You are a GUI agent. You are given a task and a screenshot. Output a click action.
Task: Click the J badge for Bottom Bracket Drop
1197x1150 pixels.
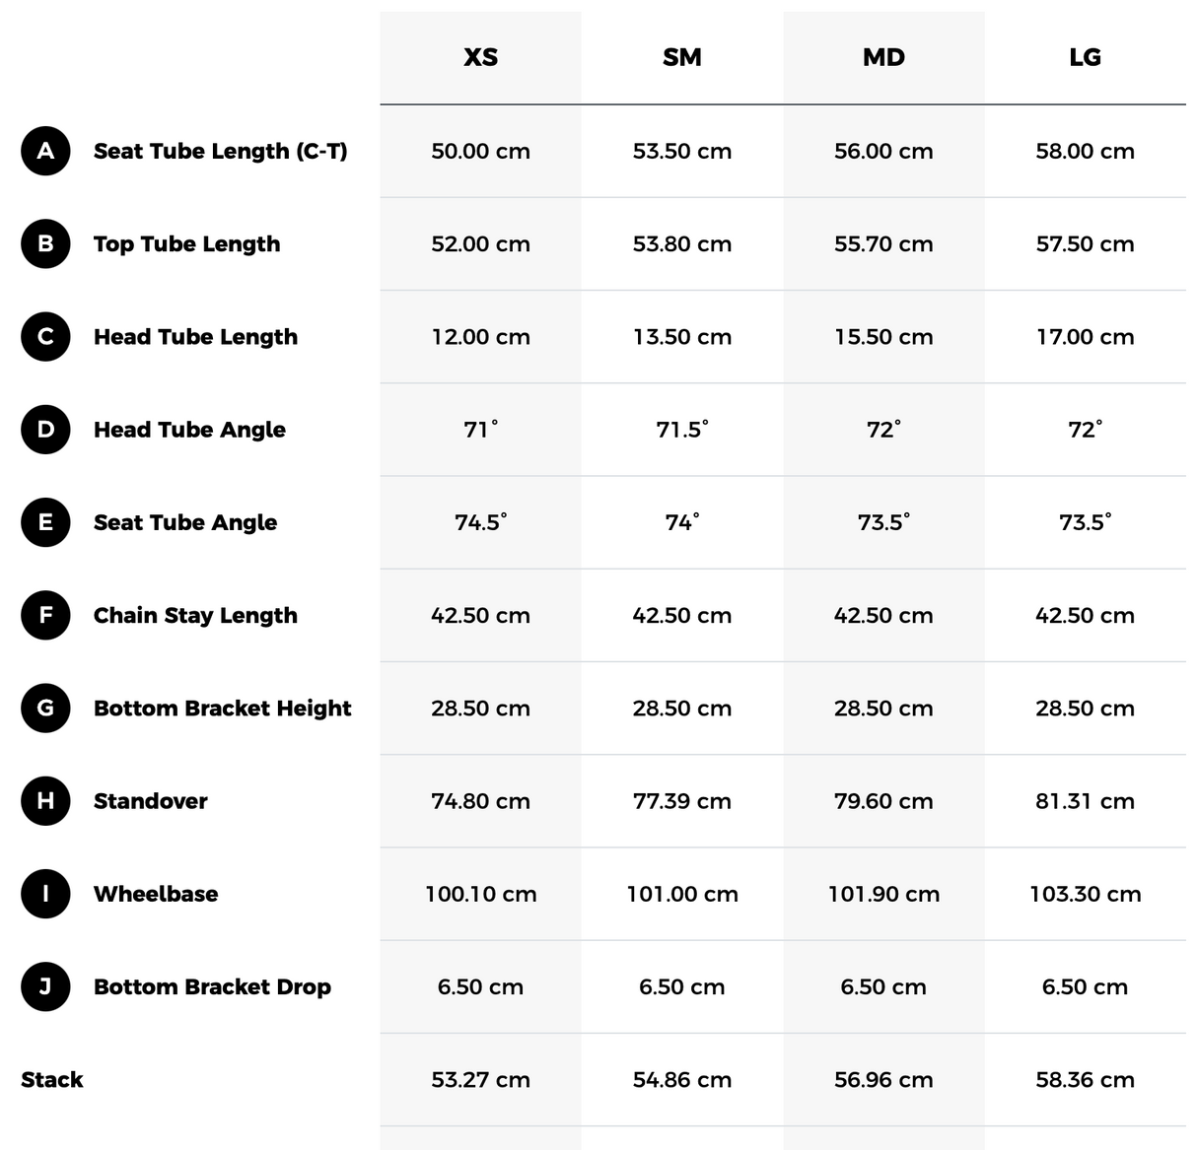[45, 986]
